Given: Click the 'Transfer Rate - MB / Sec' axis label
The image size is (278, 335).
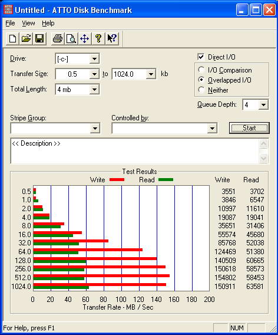Looking at the screenshot, I should [x=118, y=307].
